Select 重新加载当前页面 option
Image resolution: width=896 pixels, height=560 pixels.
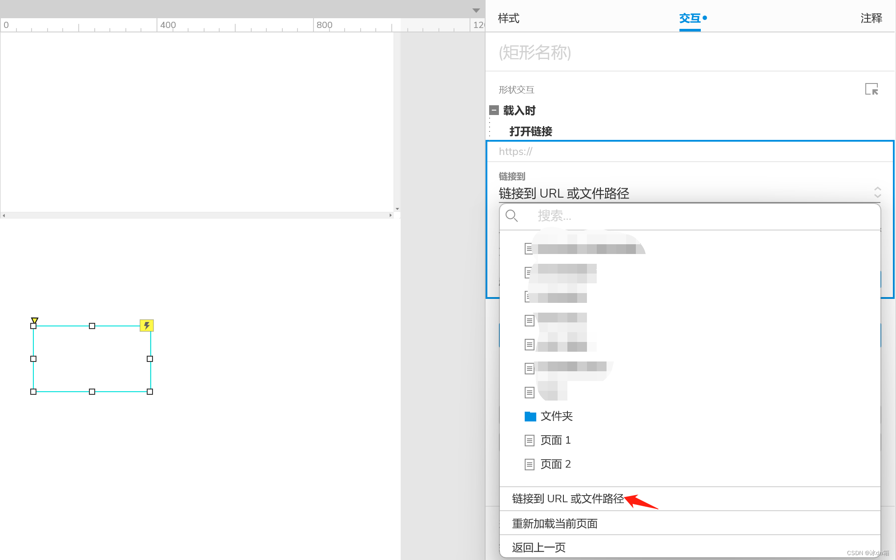[x=554, y=524]
